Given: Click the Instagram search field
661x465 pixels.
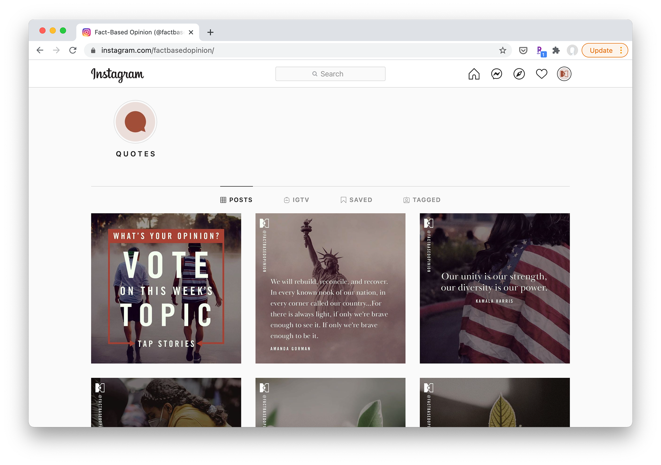Looking at the screenshot, I should click(x=330, y=74).
